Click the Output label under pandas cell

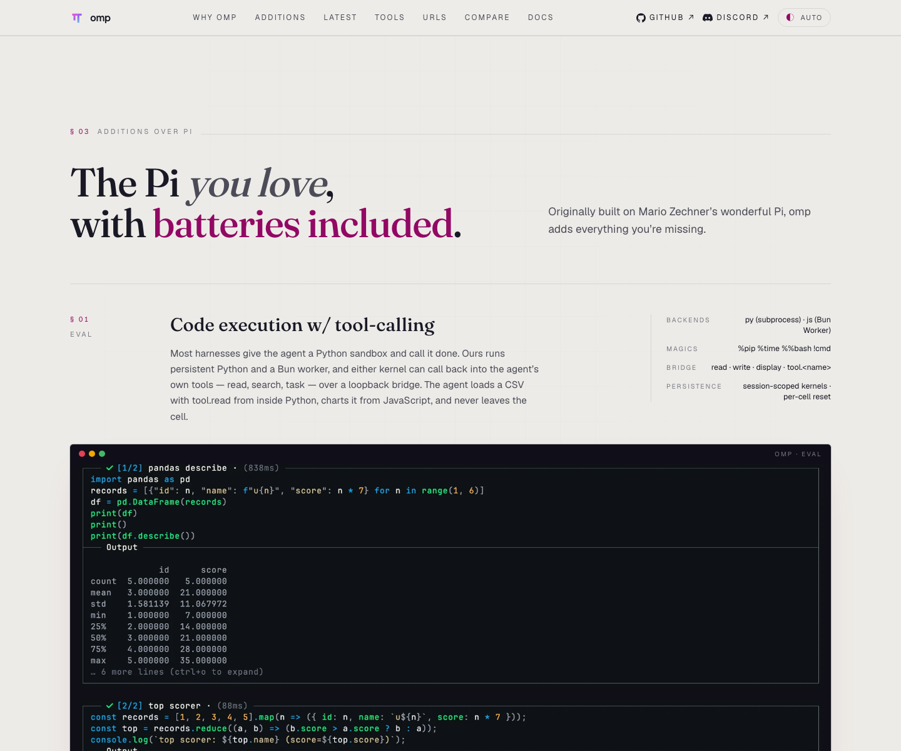coord(122,547)
